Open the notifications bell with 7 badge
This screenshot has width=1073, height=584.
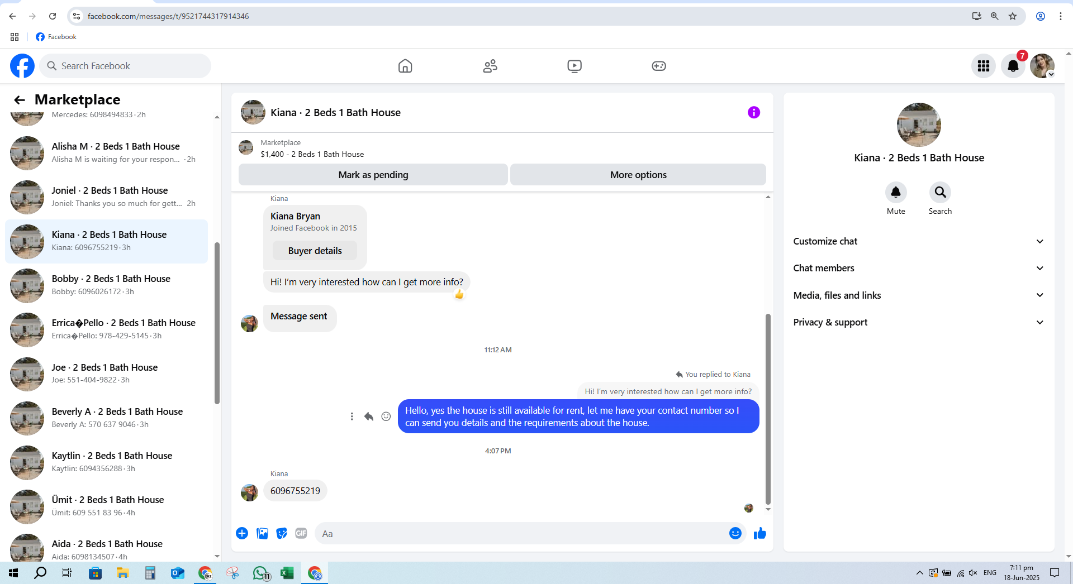(1013, 66)
